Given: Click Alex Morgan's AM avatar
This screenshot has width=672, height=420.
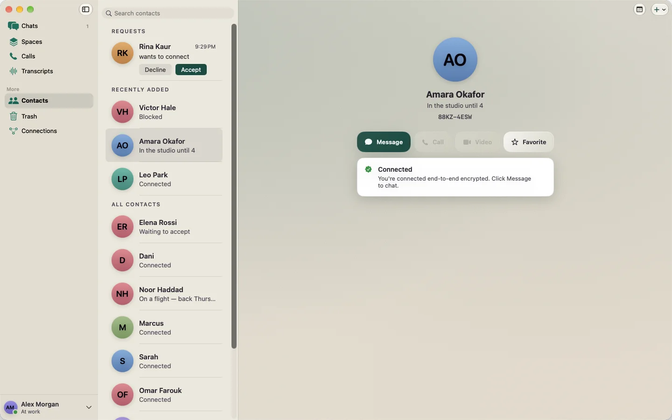Looking at the screenshot, I should [x=10, y=407].
